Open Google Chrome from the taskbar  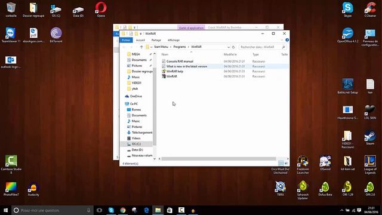coord(123,210)
